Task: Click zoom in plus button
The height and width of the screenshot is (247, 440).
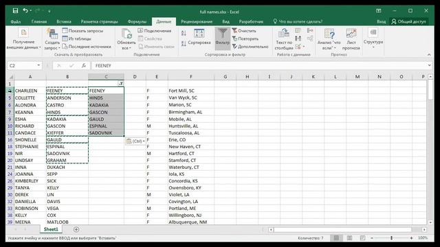Action: 411,238
